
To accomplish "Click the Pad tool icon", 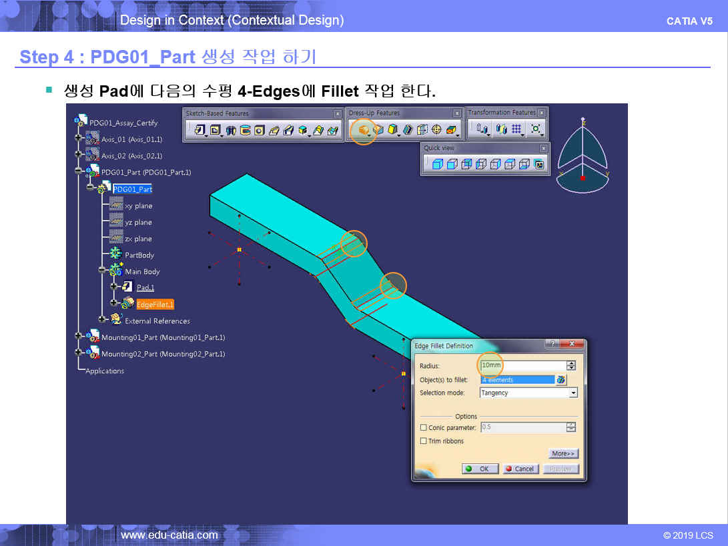I will coord(200,130).
